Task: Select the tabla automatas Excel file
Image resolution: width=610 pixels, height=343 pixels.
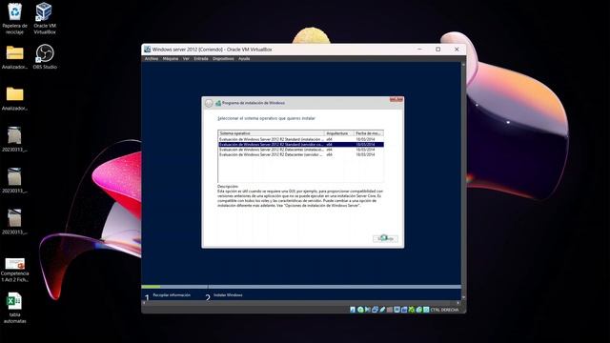Action: 15,308
